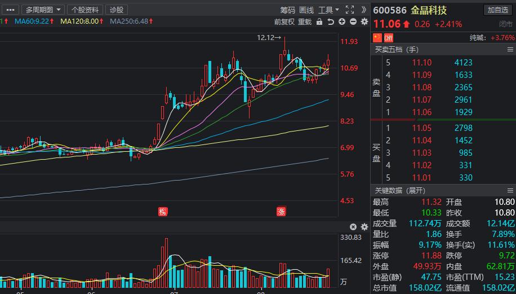Click the 榜 event marker on chart

163,212
